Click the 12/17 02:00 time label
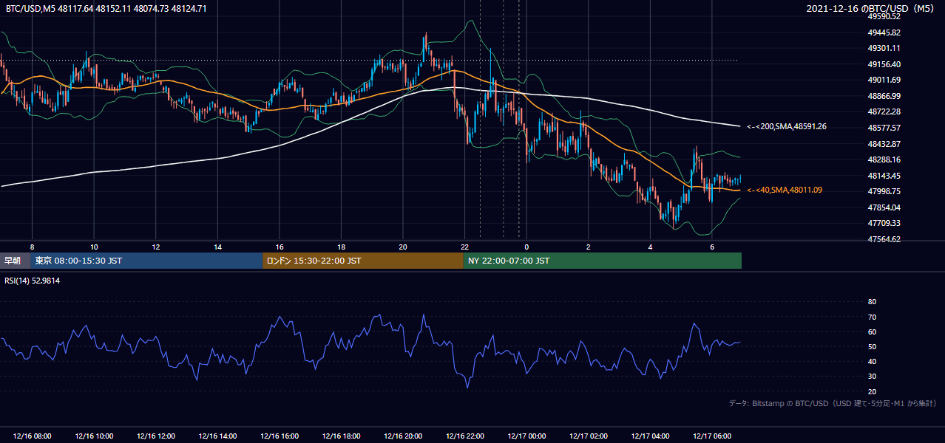 [x=588, y=436]
